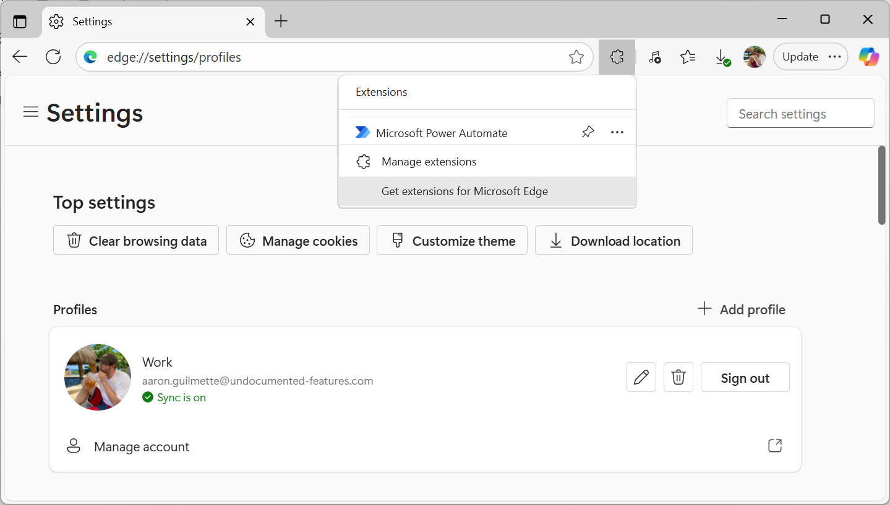Delete the Work profile using the trash icon

(678, 377)
